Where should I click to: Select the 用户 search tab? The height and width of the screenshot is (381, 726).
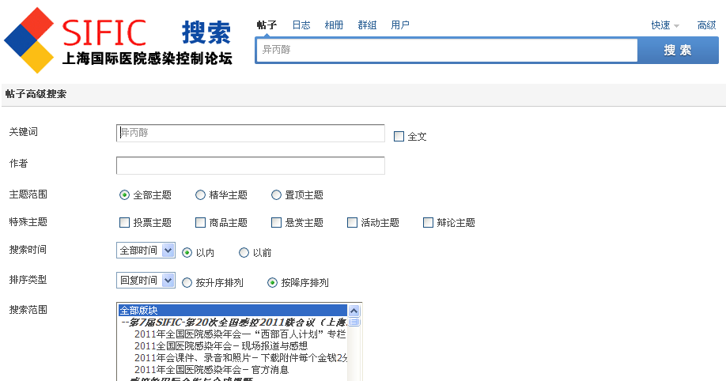coord(400,25)
